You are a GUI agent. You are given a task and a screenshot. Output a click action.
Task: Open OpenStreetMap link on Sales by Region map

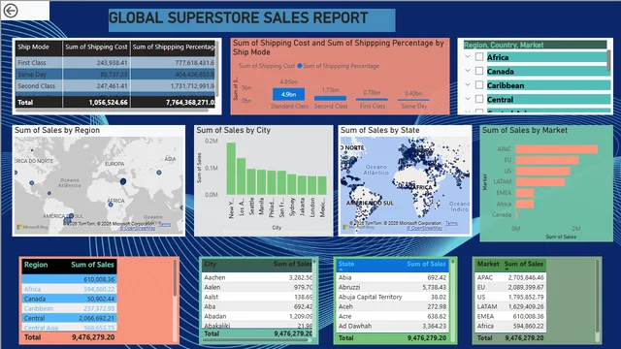click(138, 229)
